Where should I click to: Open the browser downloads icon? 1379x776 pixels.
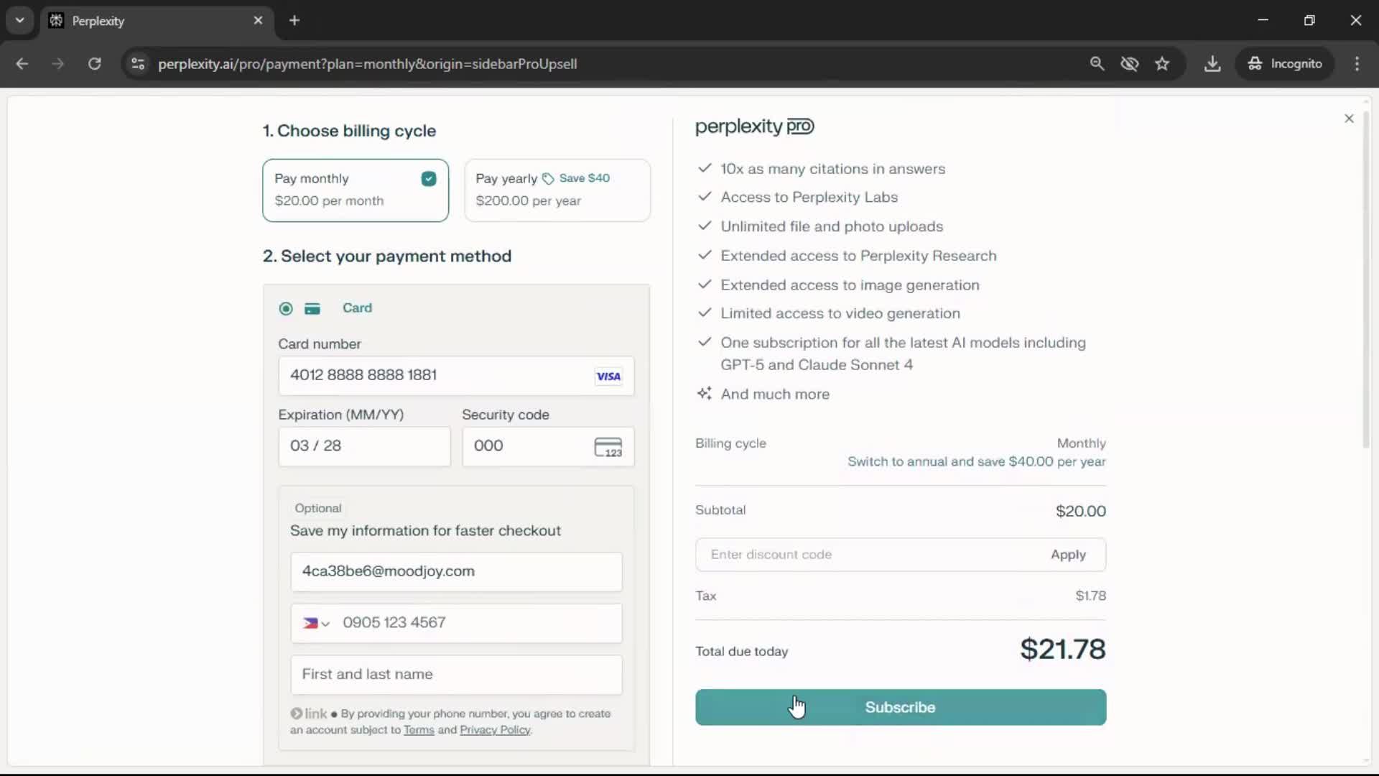(x=1212, y=64)
